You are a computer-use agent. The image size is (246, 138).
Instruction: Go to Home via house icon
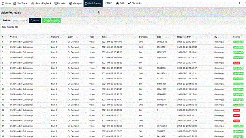pyautogui.click(x=3, y=3)
